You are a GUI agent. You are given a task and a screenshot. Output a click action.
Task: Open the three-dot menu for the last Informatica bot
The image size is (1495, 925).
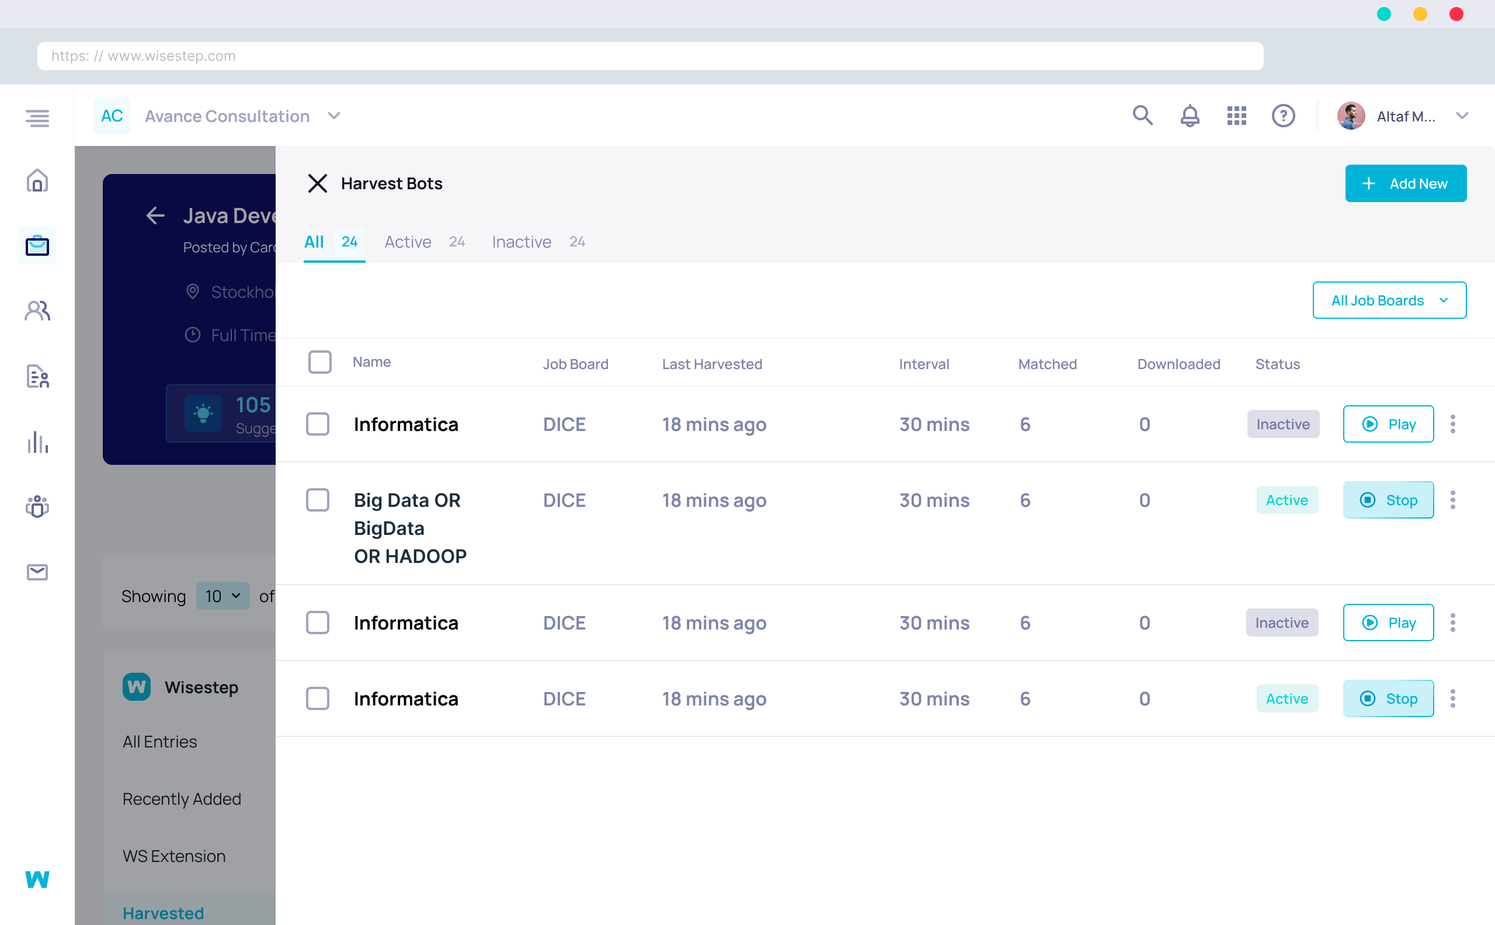click(1454, 698)
